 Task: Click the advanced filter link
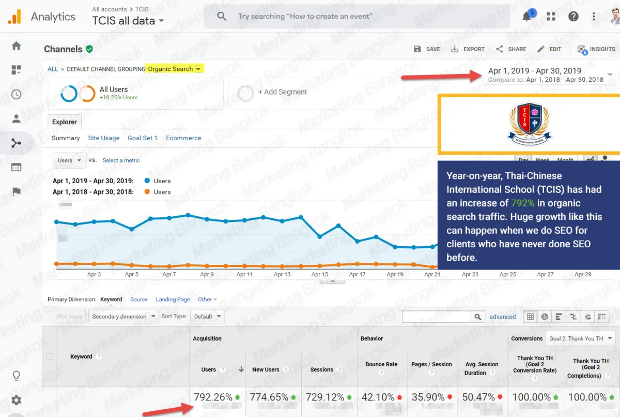click(503, 317)
